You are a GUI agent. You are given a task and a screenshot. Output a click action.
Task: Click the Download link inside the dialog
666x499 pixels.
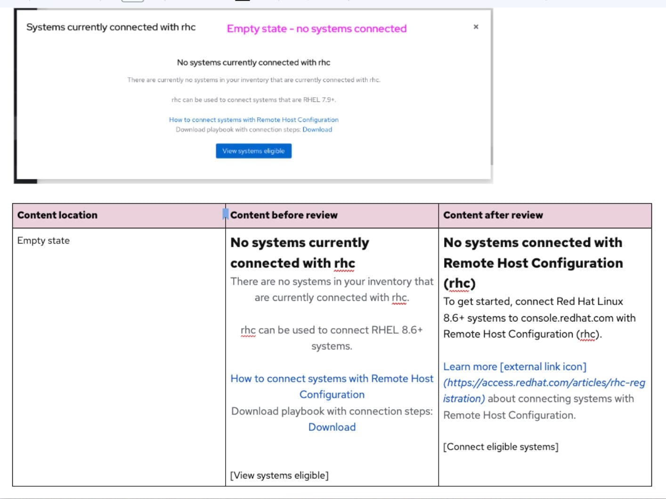pos(317,130)
